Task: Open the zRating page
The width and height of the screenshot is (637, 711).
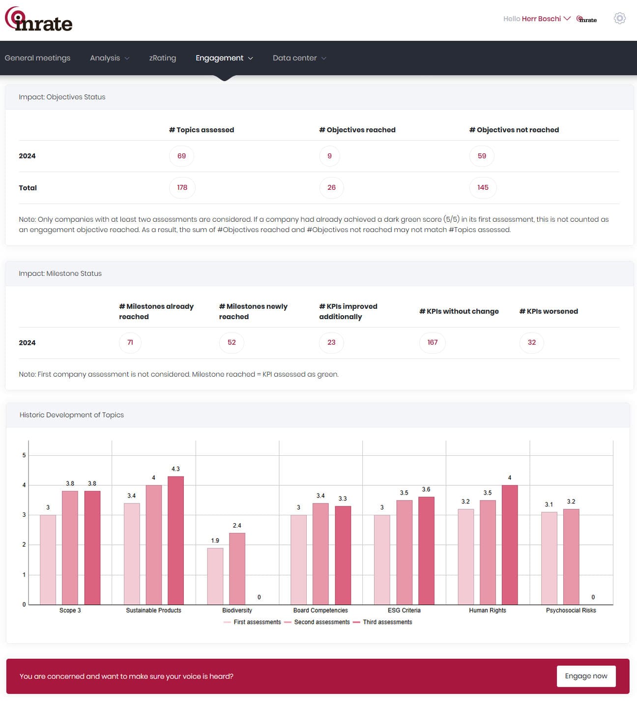Action: (x=163, y=58)
